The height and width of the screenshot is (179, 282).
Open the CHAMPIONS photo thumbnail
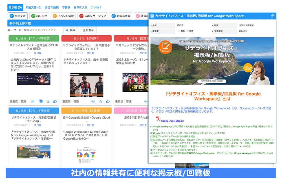[135, 82]
